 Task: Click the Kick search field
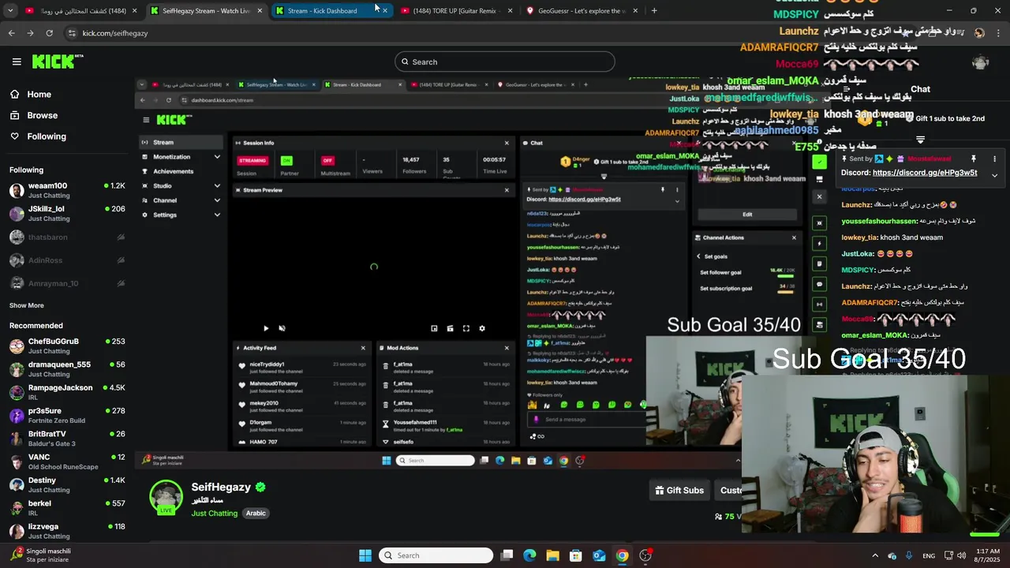coord(505,62)
